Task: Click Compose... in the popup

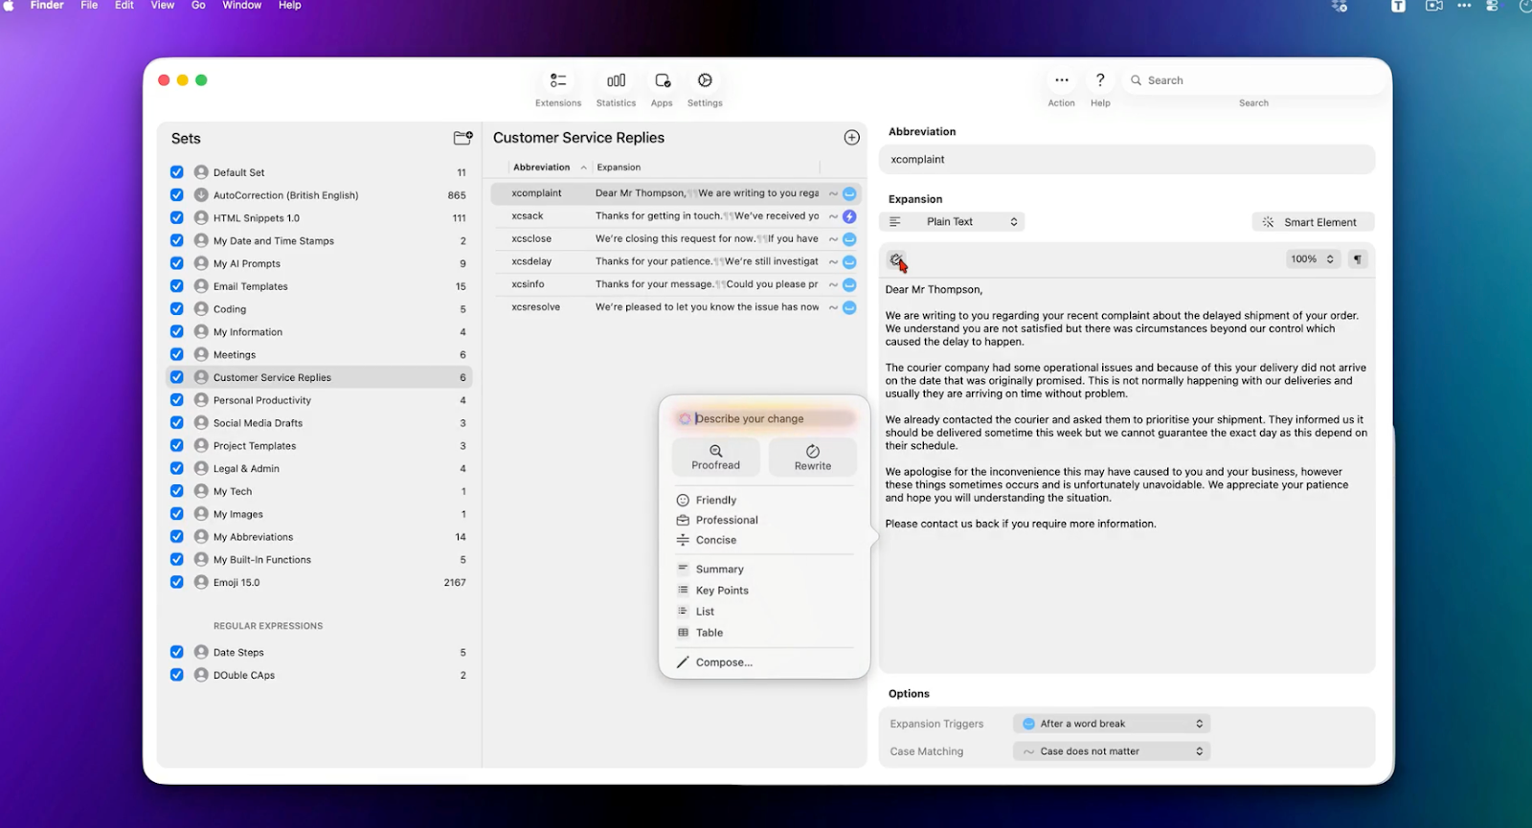Action: coord(724,662)
